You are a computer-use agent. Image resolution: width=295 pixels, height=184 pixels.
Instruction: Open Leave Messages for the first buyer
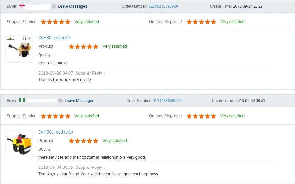(x=73, y=6)
